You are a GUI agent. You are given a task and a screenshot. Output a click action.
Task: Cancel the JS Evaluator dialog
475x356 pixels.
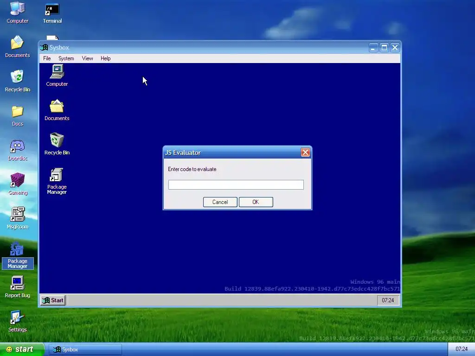220,202
